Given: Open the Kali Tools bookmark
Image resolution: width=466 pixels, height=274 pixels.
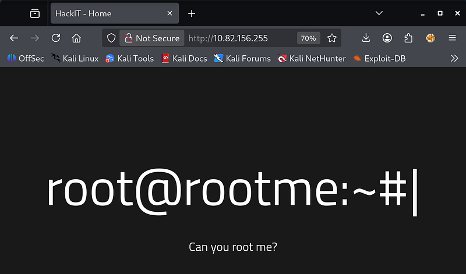Looking at the screenshot, I should point(129,58).
